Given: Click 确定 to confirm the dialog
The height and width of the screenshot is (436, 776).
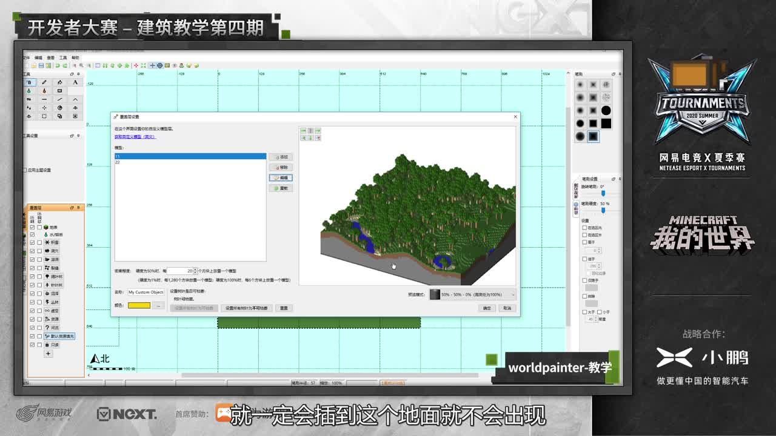Looking at the screenshot, I should (x=487, y=308).
